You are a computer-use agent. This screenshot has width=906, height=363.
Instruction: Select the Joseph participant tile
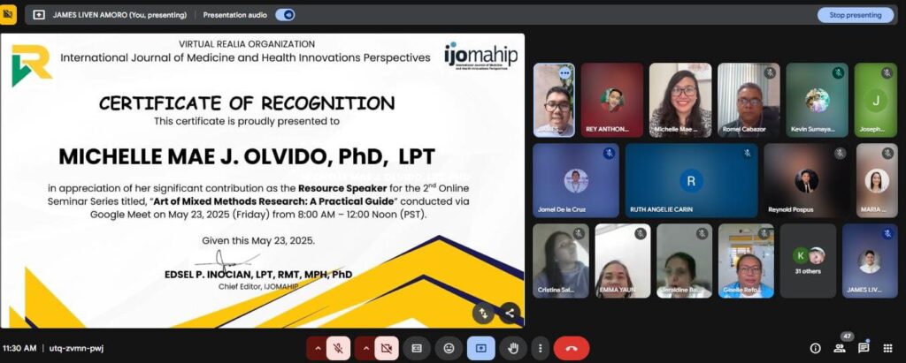pyautogui.click(x=875, y=100)
